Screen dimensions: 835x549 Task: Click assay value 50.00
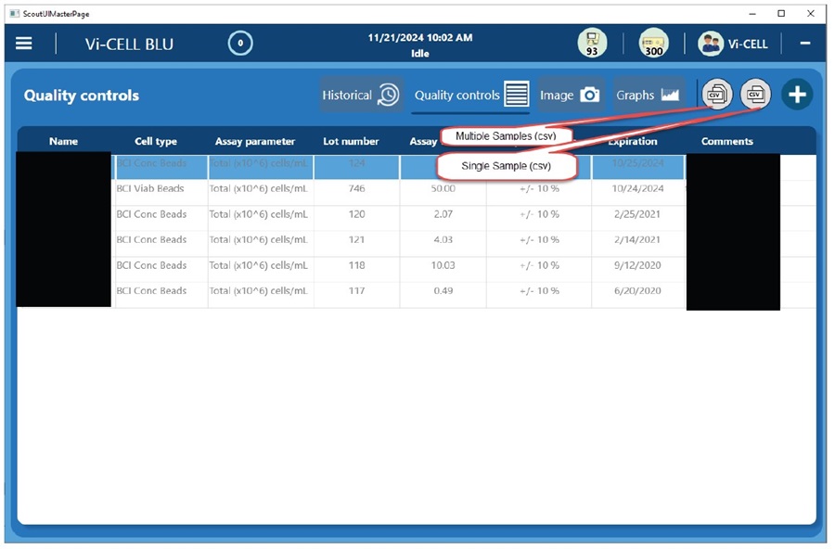coord(443,188)
